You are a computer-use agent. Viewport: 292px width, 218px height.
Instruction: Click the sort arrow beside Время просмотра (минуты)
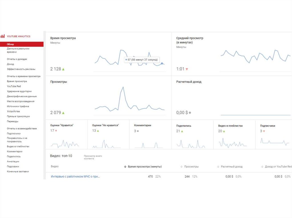(125, 167)
